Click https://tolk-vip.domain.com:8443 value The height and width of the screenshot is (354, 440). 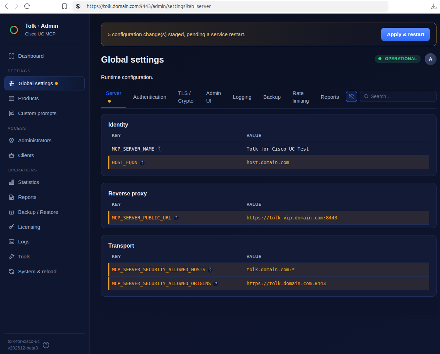292,218
